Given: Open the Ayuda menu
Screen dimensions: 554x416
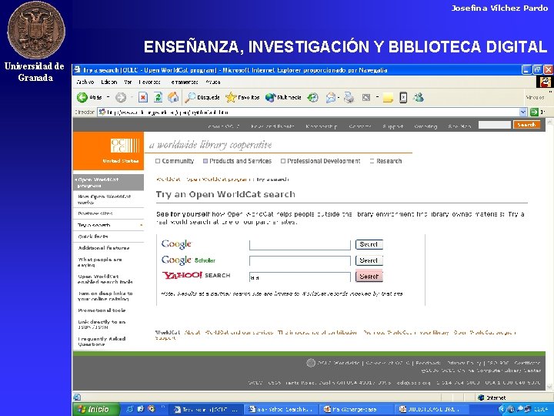Looking at the screenshot, I should (x=213, y=82).
